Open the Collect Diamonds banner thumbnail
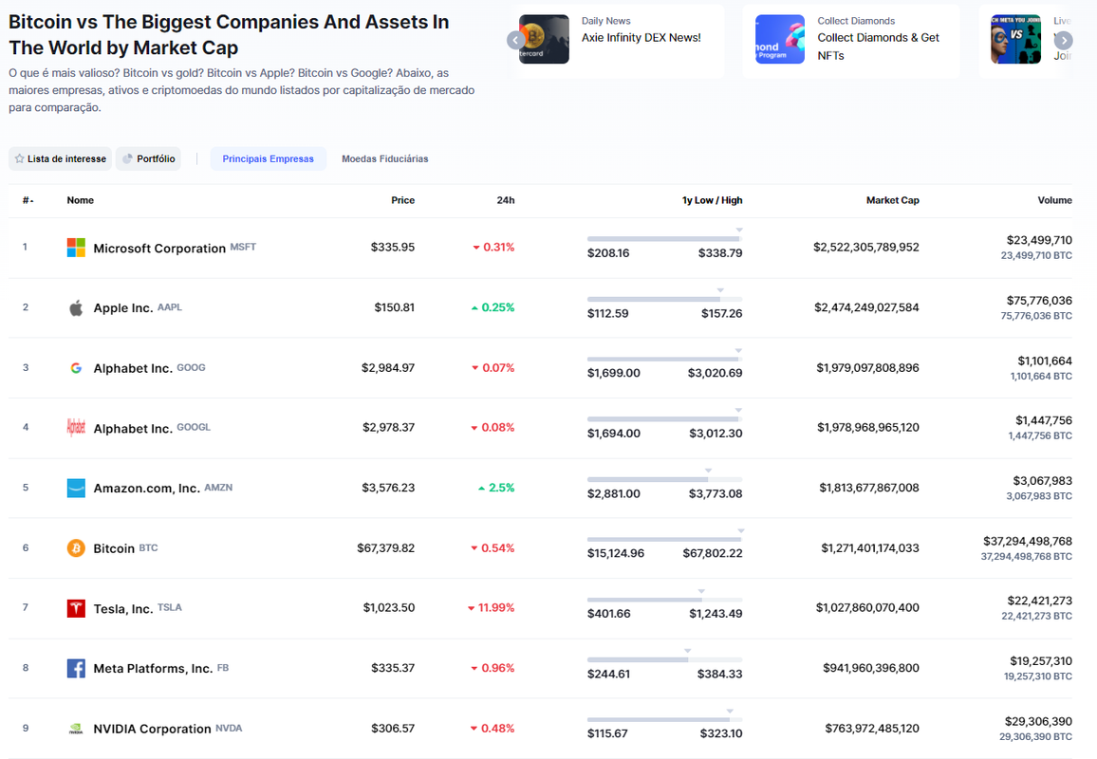1097x759 pixels. coord(780,39)
